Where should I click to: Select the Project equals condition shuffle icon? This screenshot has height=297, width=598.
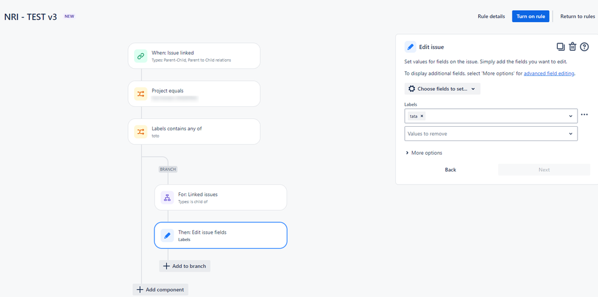pyautogui.click(x=140, y=94)
